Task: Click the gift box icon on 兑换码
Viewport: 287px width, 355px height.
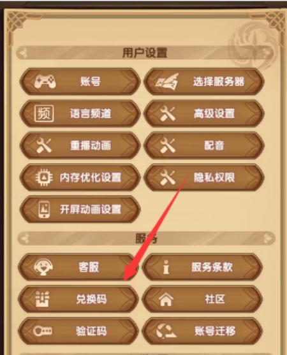Action: pos(42,299)
